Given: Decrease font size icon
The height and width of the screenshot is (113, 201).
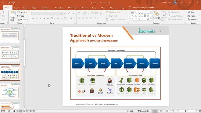Looking at the screenshot, I should tap(69, 13).
